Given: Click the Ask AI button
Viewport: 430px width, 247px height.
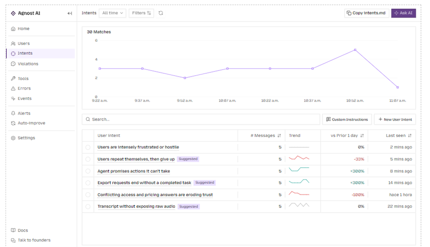Looking at the screenshot, I should pyautogui.click(x=403, y=13).
